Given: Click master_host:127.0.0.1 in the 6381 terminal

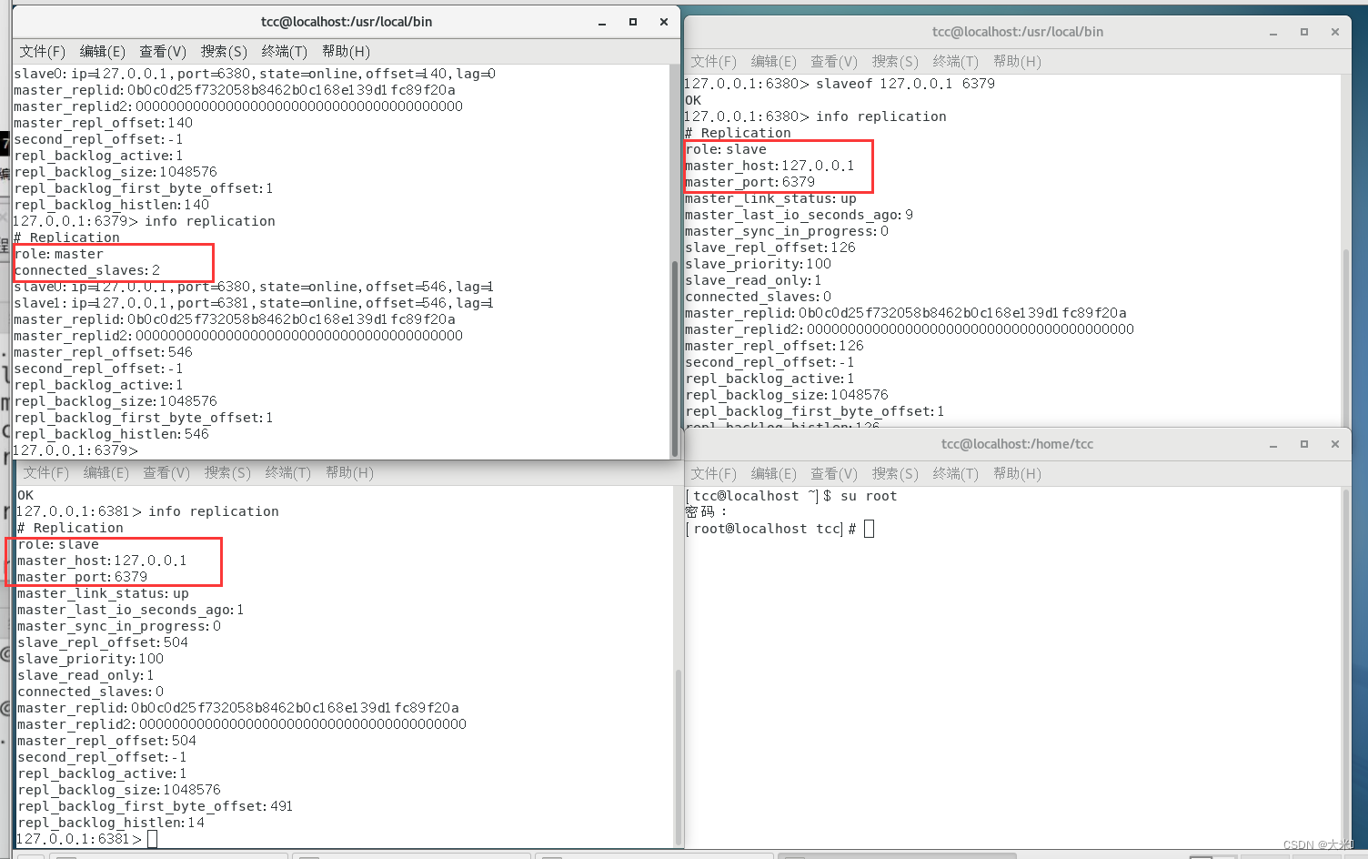Looking at the screenshot, I should click(102, 561).
